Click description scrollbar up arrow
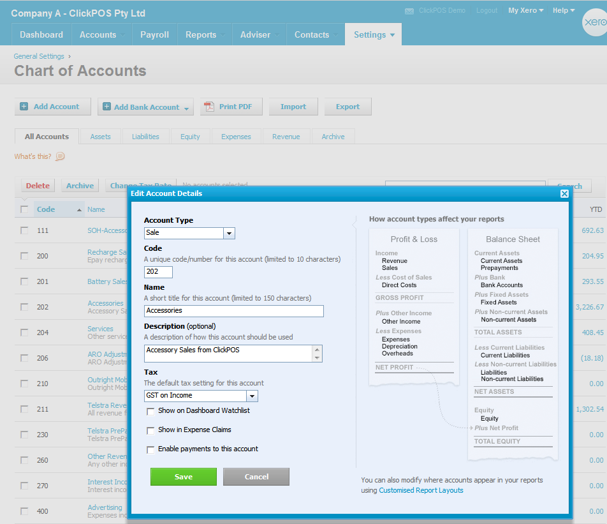 click(317, 349)
